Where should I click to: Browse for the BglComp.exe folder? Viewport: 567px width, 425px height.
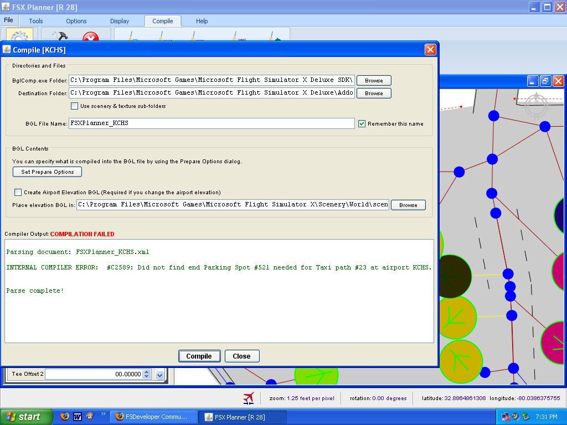[x=374, y=80]
